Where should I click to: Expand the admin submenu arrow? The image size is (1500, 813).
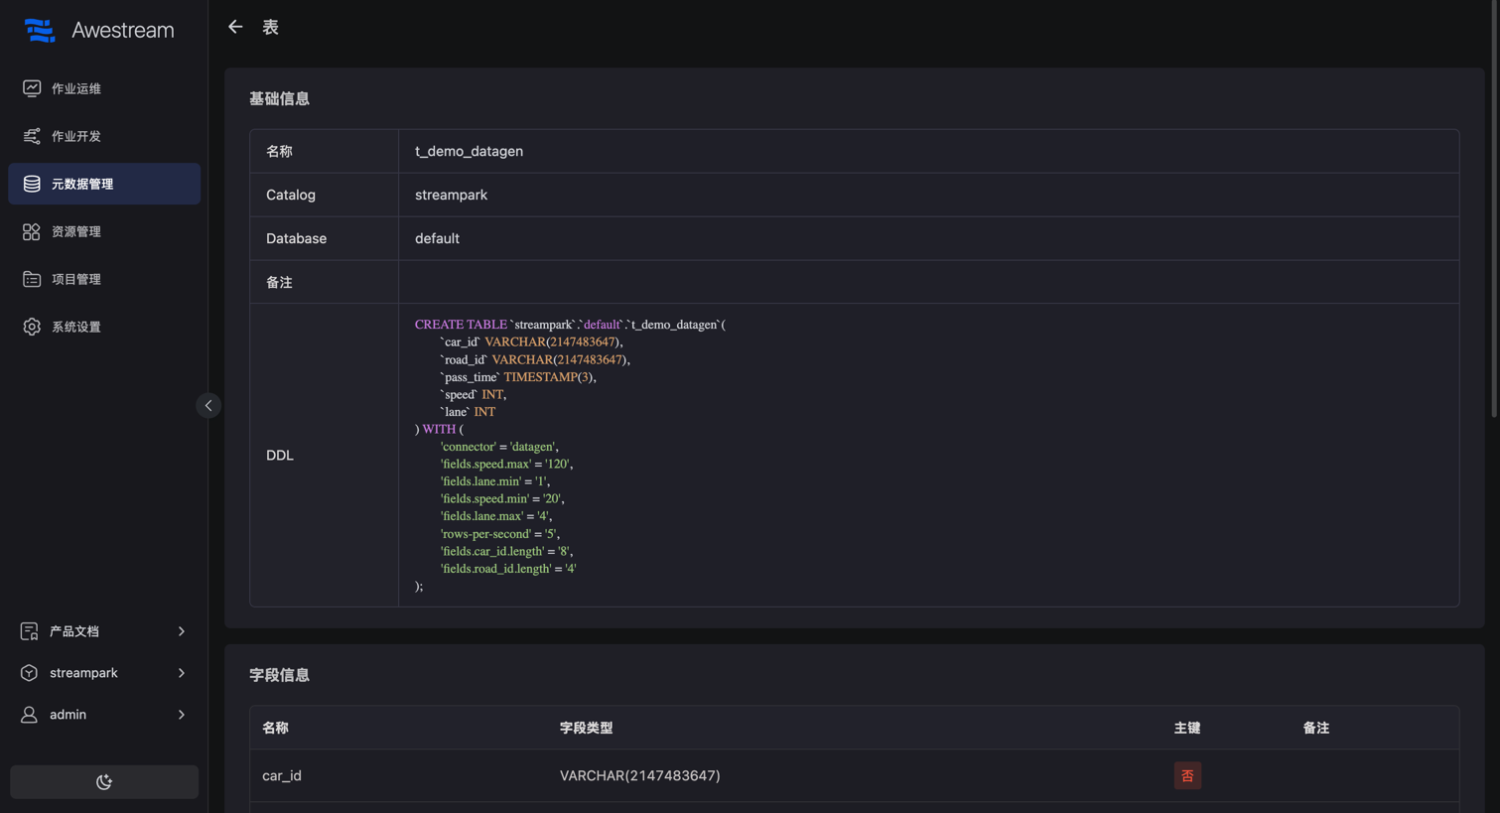tap(182, 715)
